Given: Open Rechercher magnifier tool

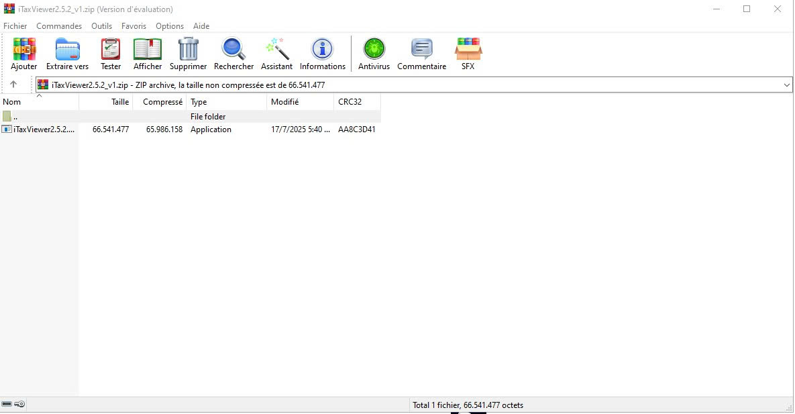Looking at the screenshot, I should (233, 49).
